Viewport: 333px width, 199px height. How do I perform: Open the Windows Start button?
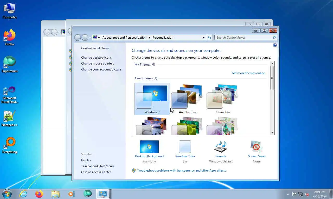tap(7, 194)
